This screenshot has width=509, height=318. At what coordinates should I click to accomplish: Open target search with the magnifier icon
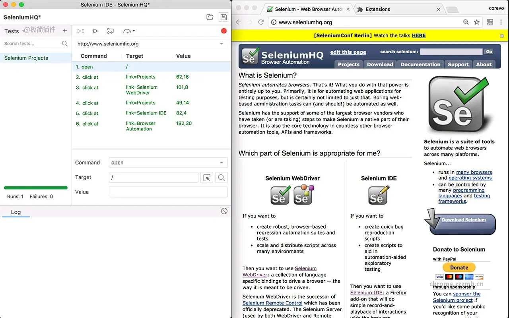(221, 177)
